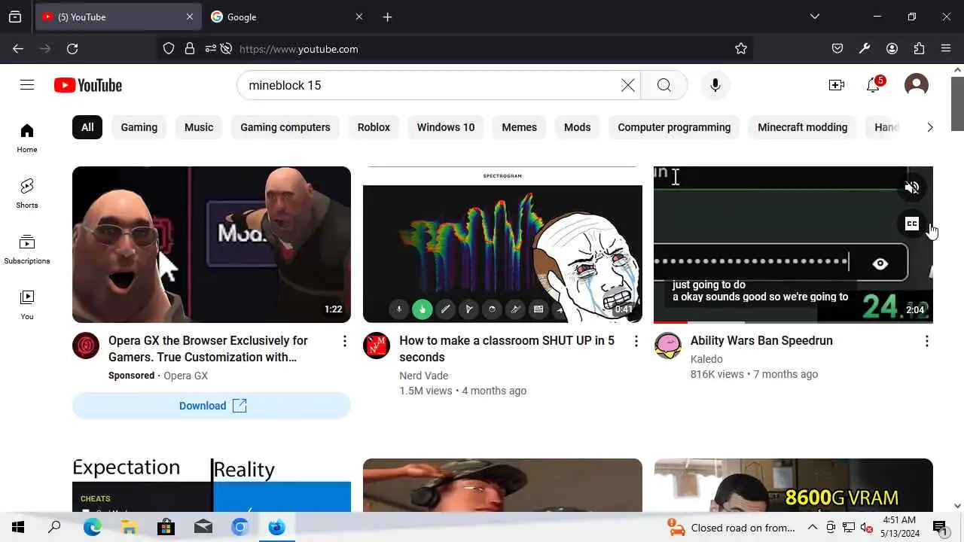Open Subscriptions in sidebar
964x542 pixels.
pyautogui.click(x=27, y=249)
